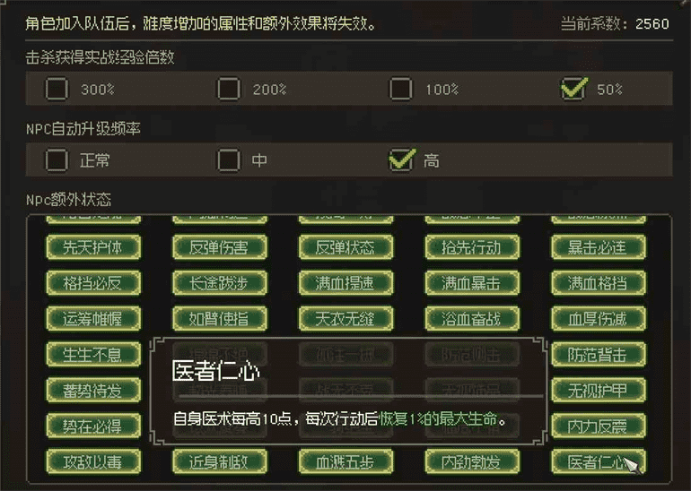The height and width of the screenshot is (491, 691).
Task: Select the 反弹伤害 NPC status
Action: (220, 247)
